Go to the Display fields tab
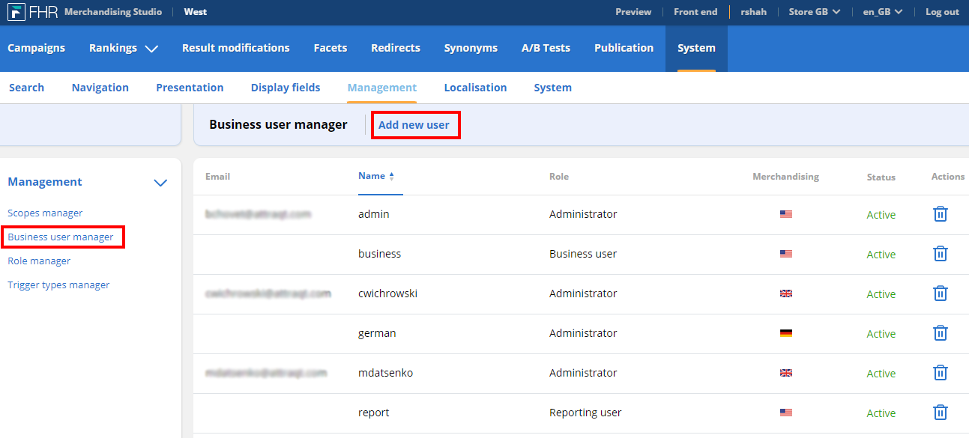Viewport: 969px width, 438px height. pyautogui.click(x=286, y=88)
